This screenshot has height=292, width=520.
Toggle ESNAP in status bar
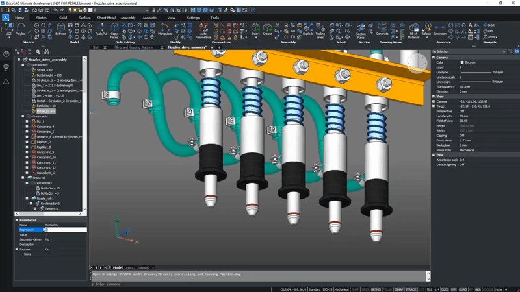point(398,289)
